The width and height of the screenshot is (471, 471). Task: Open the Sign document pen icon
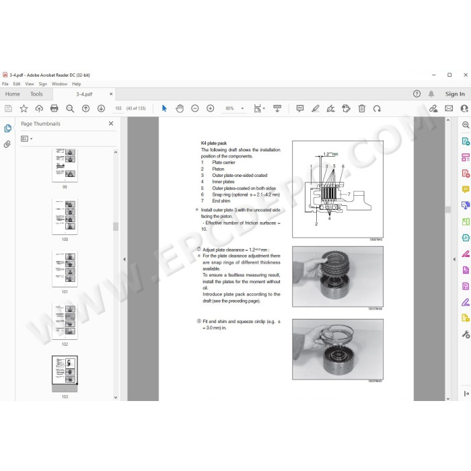(x=331, y=108)
